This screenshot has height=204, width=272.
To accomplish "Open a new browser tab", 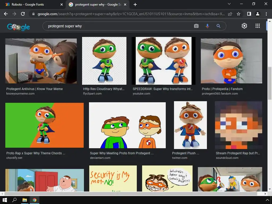I will click(135, 5).
